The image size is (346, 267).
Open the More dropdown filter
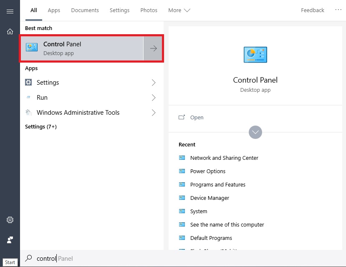(x=179, y=10)
